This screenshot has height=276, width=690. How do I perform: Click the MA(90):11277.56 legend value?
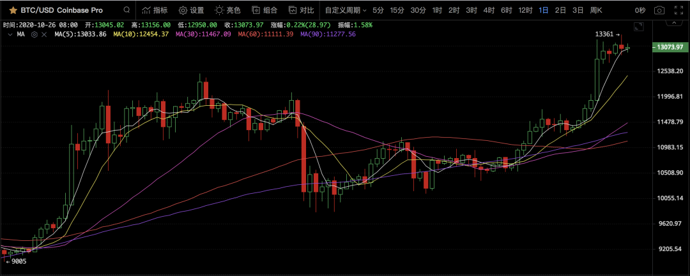click(328, 34)
